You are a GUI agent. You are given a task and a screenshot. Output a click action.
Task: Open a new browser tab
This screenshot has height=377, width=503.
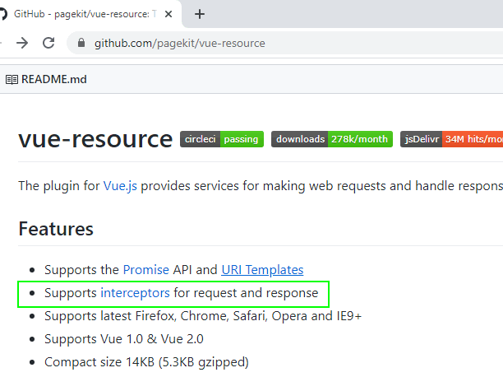click(200, 14)
